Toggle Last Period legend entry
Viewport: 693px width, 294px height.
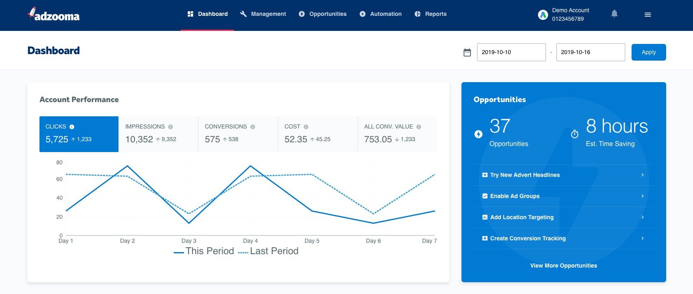click(x=268, y=251)
